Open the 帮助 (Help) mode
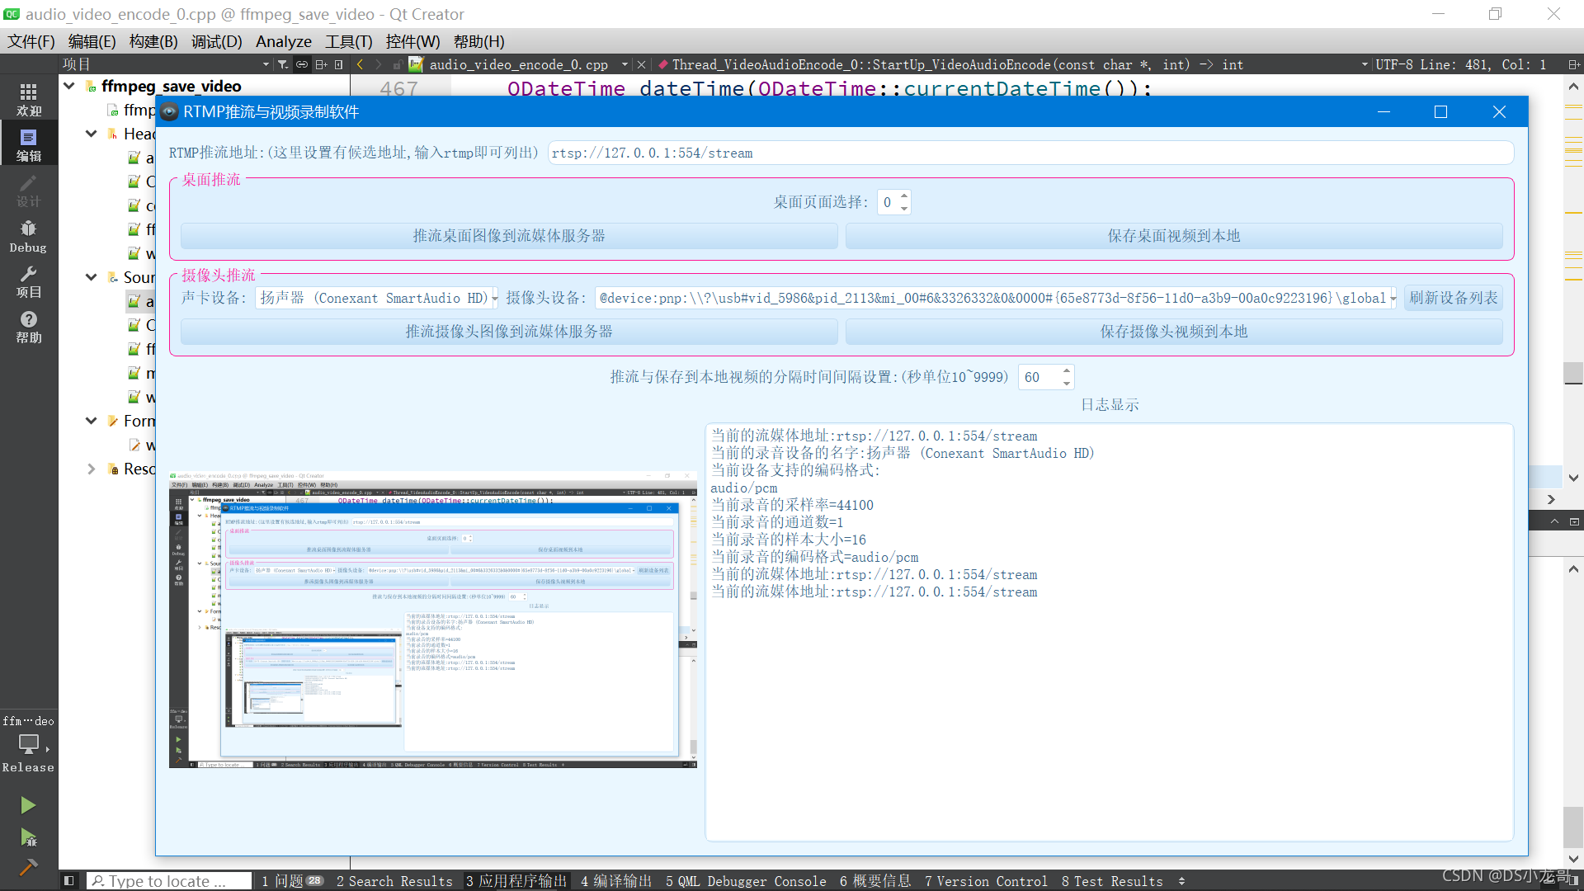The height and width of the screenshot is (891, 1584). [x=28, y=327]
